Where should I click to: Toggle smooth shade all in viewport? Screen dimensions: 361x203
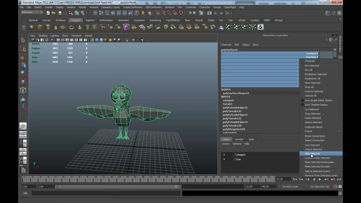97,40
